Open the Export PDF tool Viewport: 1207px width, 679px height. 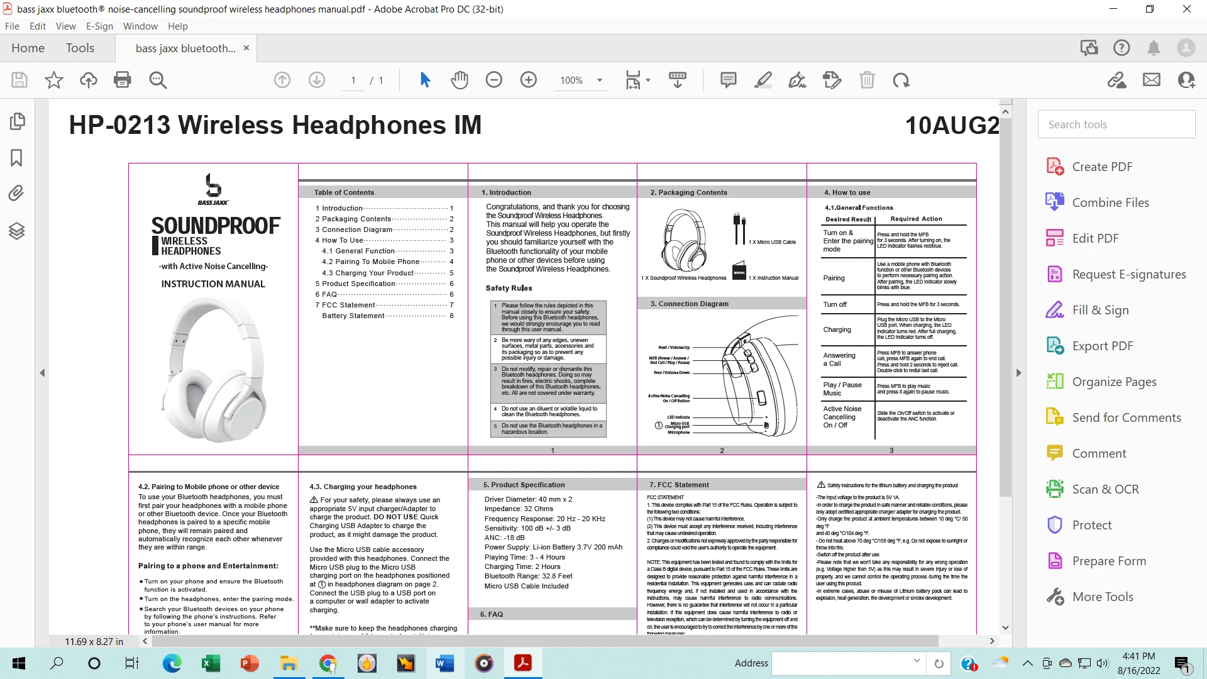point(1102,346)
